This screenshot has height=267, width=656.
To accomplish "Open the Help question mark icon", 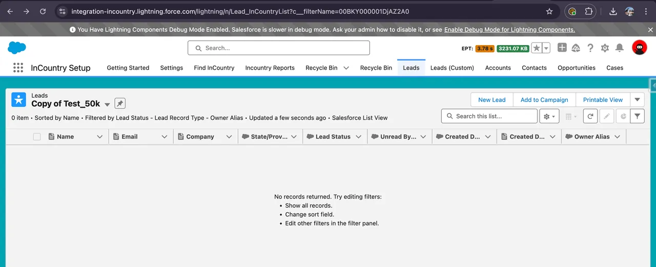I will (x=590, y=48).
